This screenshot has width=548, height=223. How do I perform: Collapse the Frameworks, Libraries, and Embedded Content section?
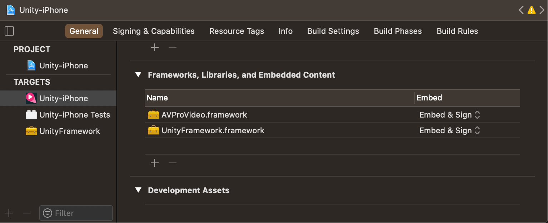[x=138, y=74]
